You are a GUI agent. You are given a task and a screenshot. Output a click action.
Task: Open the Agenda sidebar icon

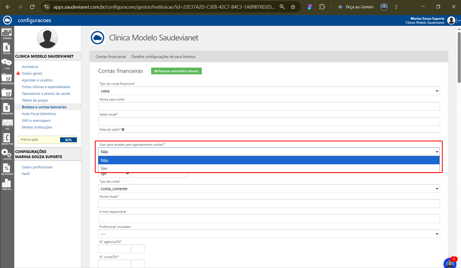click(7, 34)
